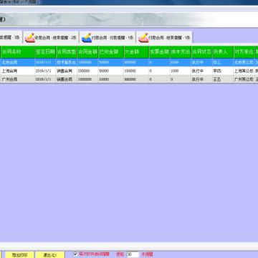Select the 上海合同 contract name cell

18,71
